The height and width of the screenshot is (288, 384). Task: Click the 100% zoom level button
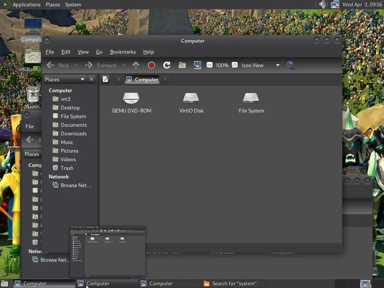pos(222,65)
